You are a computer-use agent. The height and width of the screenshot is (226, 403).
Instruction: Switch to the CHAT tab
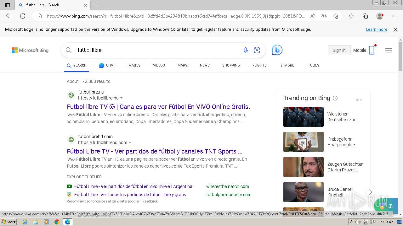(107, 65)
